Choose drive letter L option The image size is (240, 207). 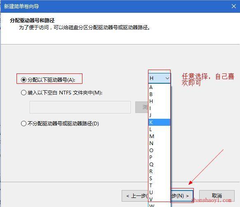pyautogui.click(x=159, y=129)
